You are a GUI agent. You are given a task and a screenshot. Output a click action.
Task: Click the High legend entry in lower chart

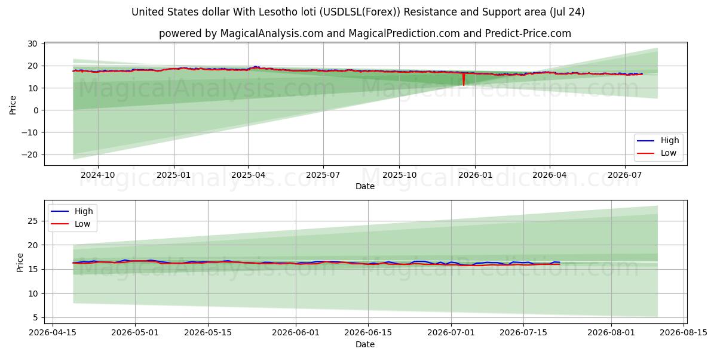72,211
